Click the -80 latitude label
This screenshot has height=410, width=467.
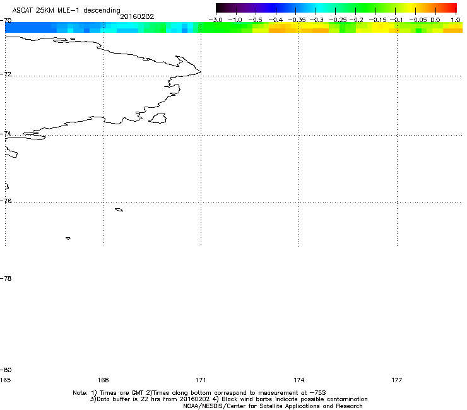coord(6,370)
